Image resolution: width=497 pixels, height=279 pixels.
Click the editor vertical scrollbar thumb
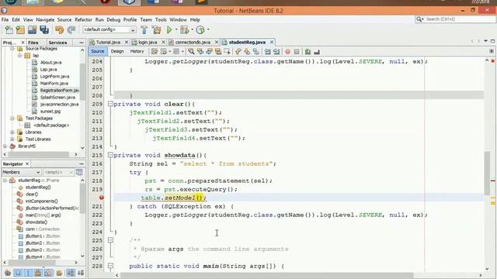pos(487,173)
